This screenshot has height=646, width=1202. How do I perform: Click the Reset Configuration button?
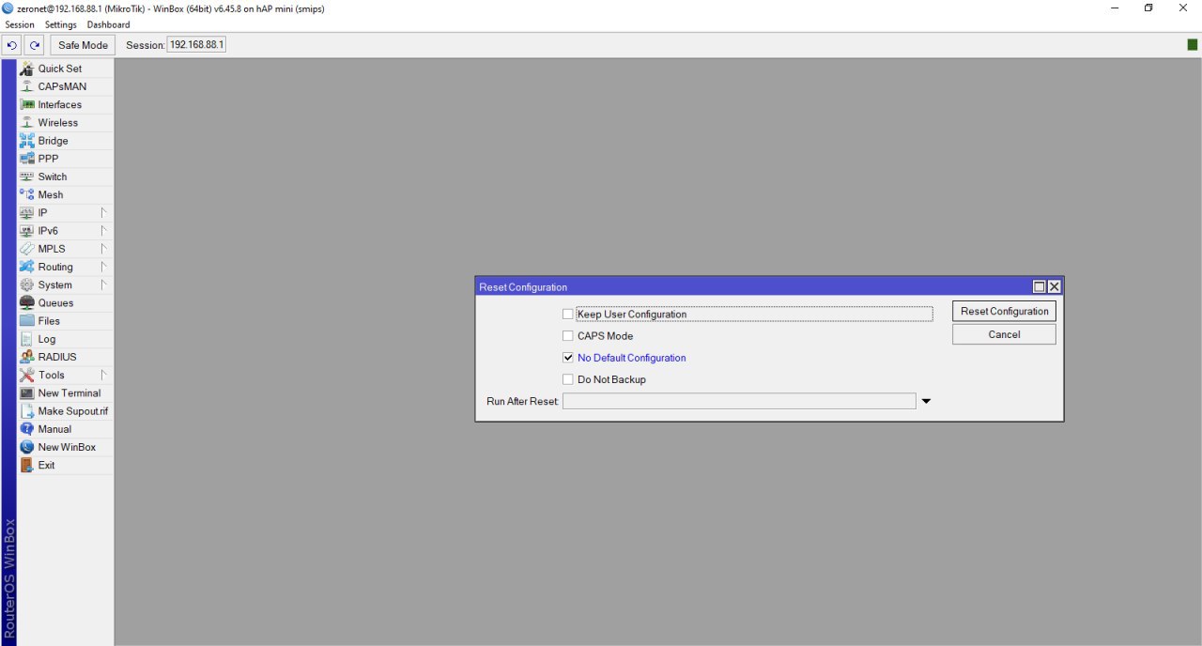coord(1004,311)
